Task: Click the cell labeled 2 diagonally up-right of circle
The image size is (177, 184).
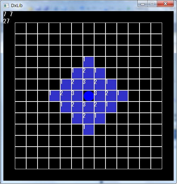Action: [x=100, y=85]
